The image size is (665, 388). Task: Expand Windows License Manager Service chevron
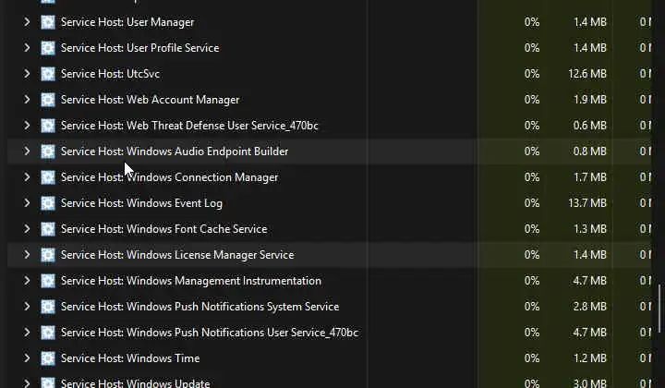point(27,255)
